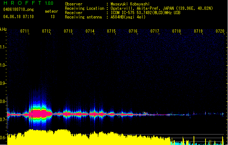Click the 0717 time marker
Image resolution: width=228 pixels, height=145 pixels.
[x=155, y=31]
